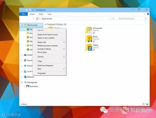Open the Documents folder icon
The width and height of the screenshot is (156, 118).
coord(89,30)
